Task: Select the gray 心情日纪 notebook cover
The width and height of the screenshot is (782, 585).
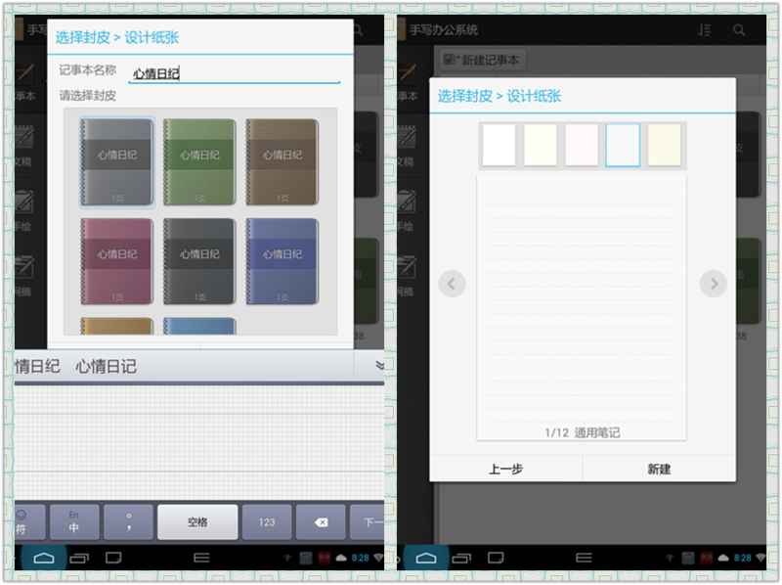Action: (116, 162)
